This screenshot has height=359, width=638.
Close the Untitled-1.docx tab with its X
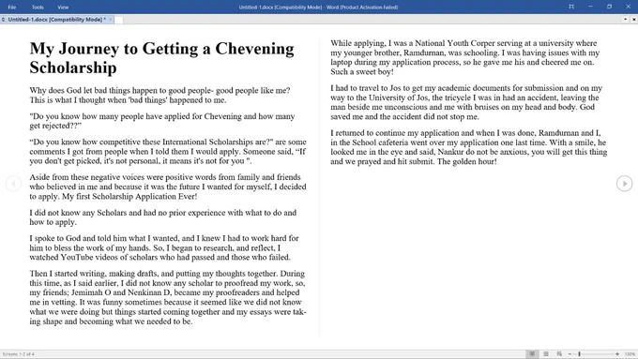point(111,20)
